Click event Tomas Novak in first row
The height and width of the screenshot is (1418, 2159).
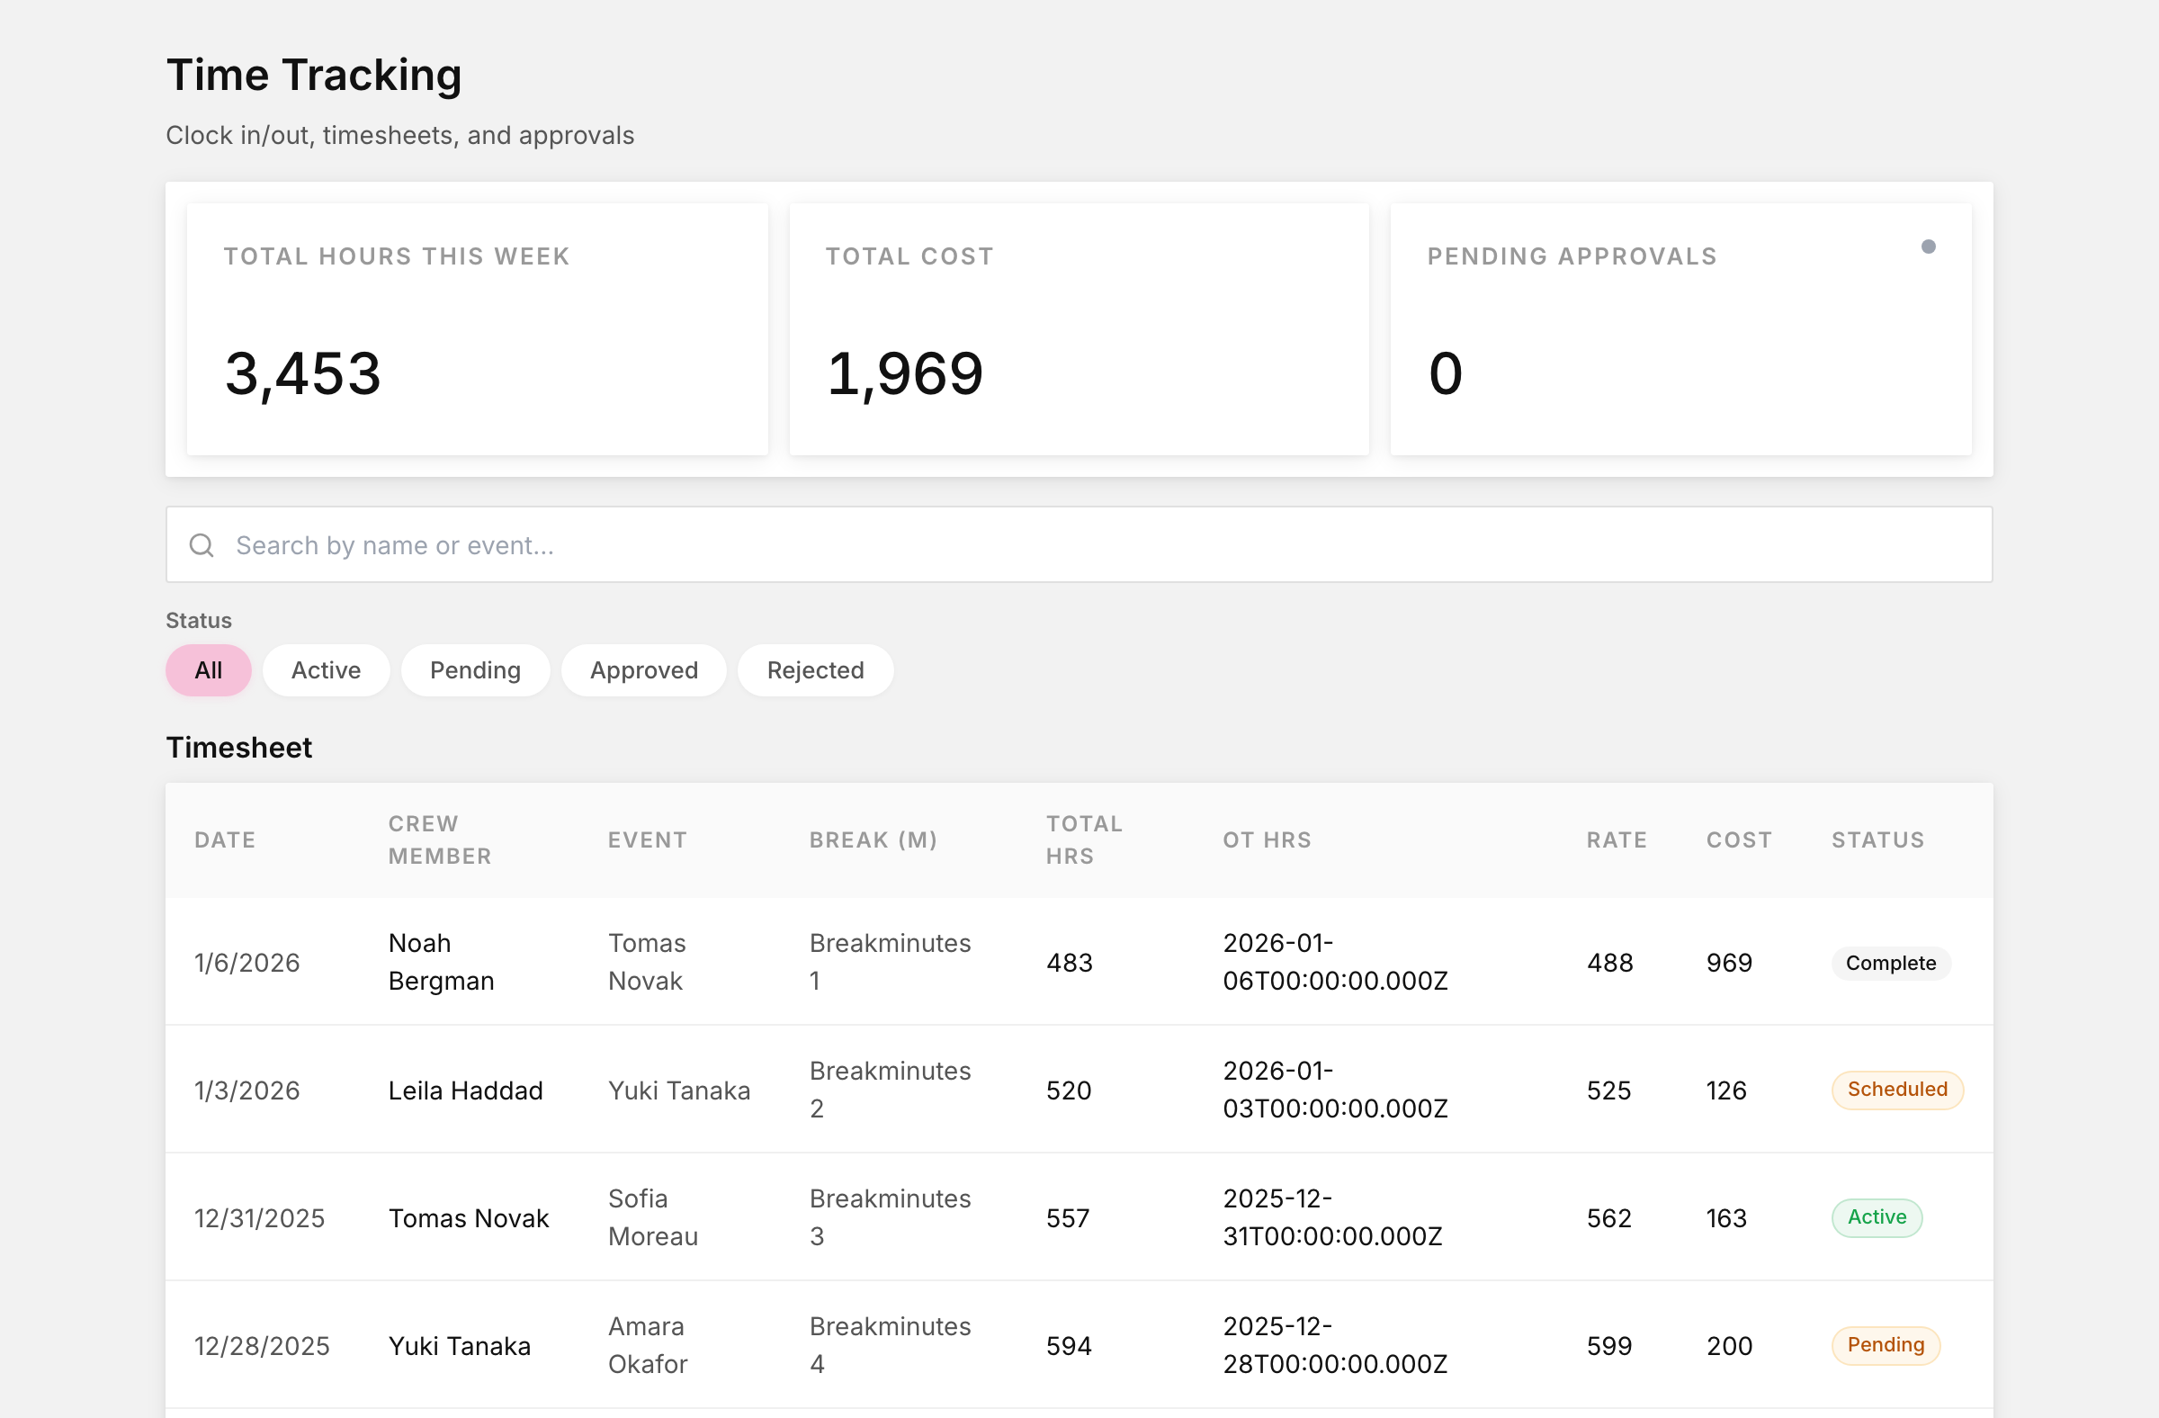[647, 963]
